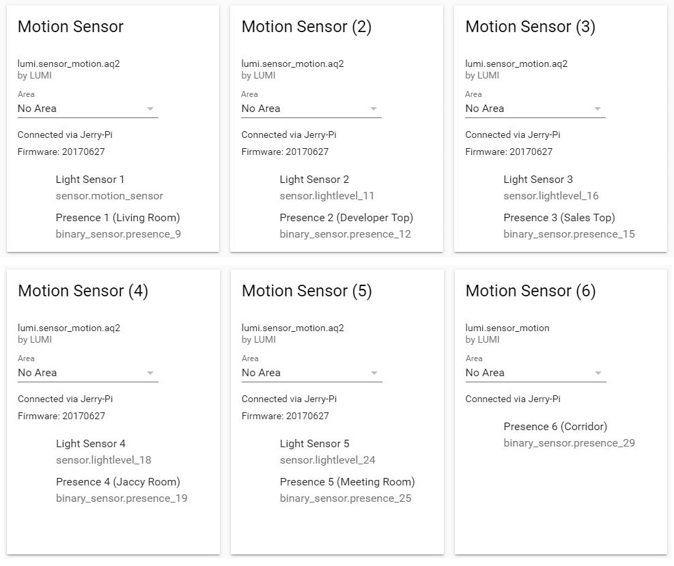
Task: Open the Area dropdown on Motion Sensor (3)
Action: tap(598, 109)
